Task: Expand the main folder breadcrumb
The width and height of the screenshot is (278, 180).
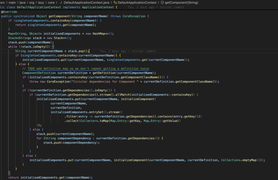Action: [12, 2]
